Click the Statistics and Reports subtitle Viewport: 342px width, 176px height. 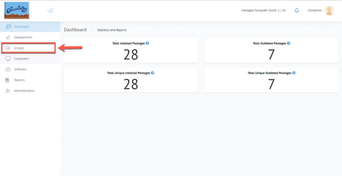click(112, 30)
